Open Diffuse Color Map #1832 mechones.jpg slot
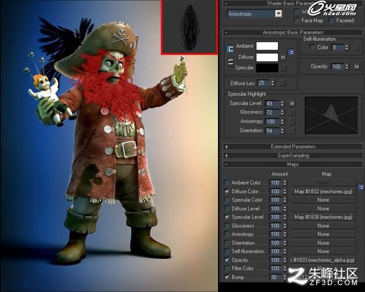Viewport: 365px width, 292px height. (323, 191)
